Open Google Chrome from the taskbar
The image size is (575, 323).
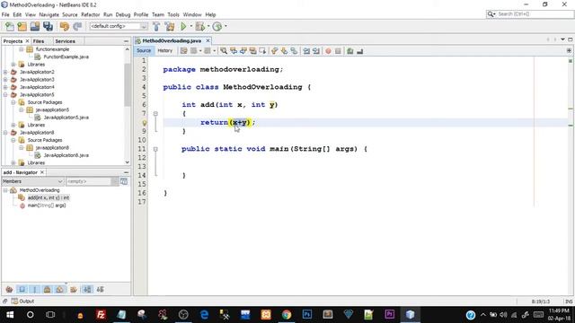[x=287, y=315]
